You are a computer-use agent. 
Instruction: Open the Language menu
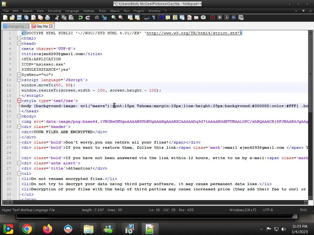pyautogui.click(x=72, y=11)
